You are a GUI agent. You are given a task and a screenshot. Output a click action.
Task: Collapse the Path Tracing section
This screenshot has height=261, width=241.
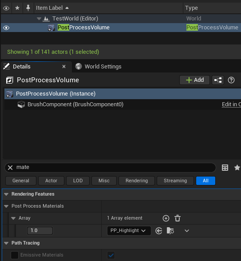point(6,243)
